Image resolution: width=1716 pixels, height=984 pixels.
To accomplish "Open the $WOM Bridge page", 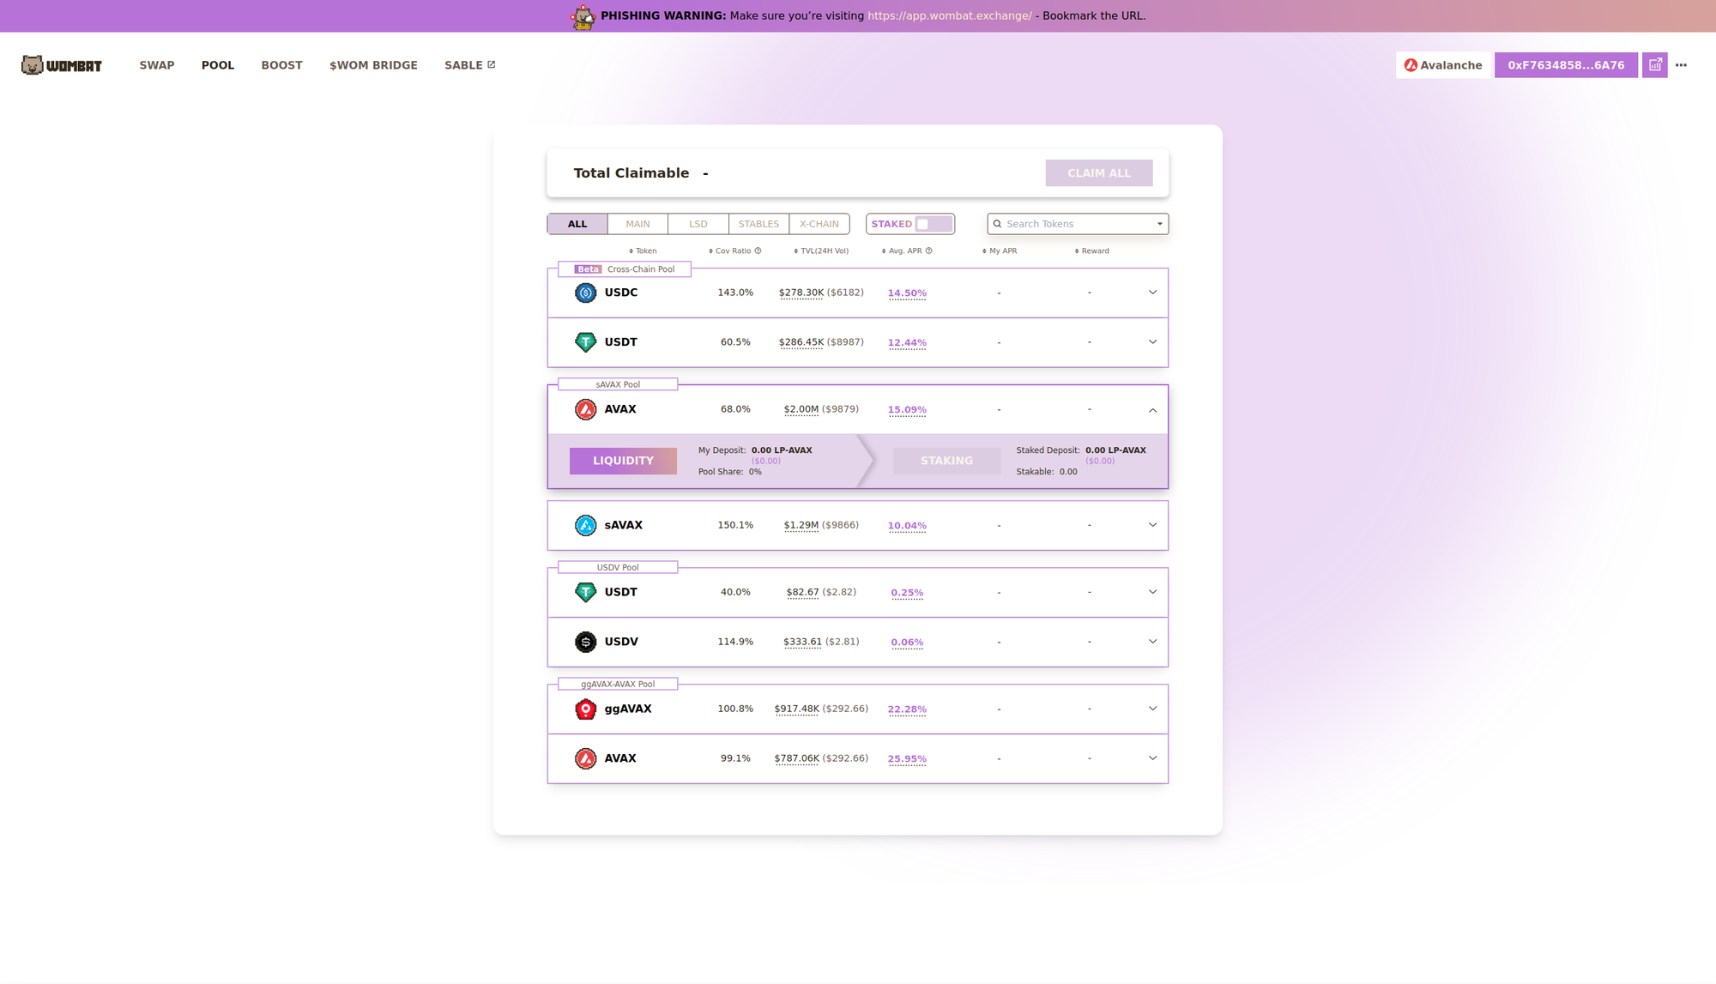I will 373,65.
